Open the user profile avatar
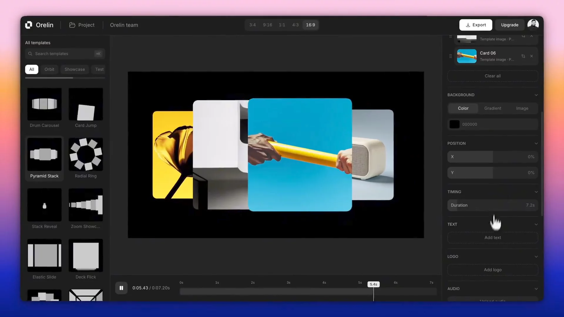 533,25
